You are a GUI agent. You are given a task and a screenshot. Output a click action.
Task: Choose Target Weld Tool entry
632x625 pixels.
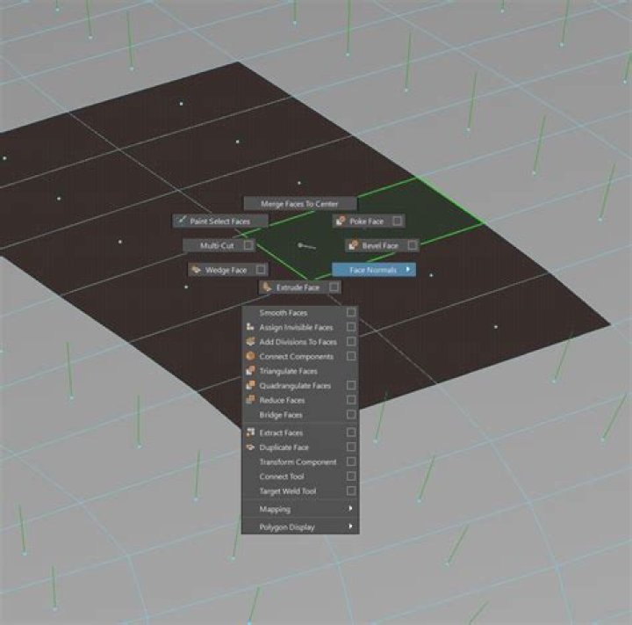[x=300, y=491]
